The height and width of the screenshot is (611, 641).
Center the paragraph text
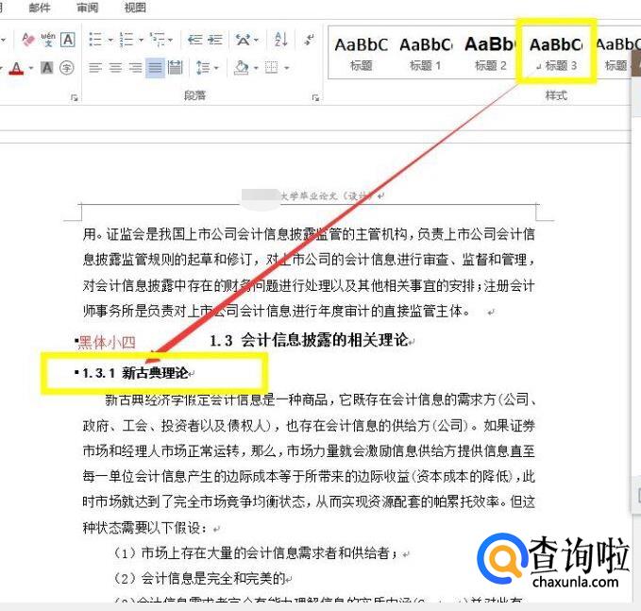116,68
